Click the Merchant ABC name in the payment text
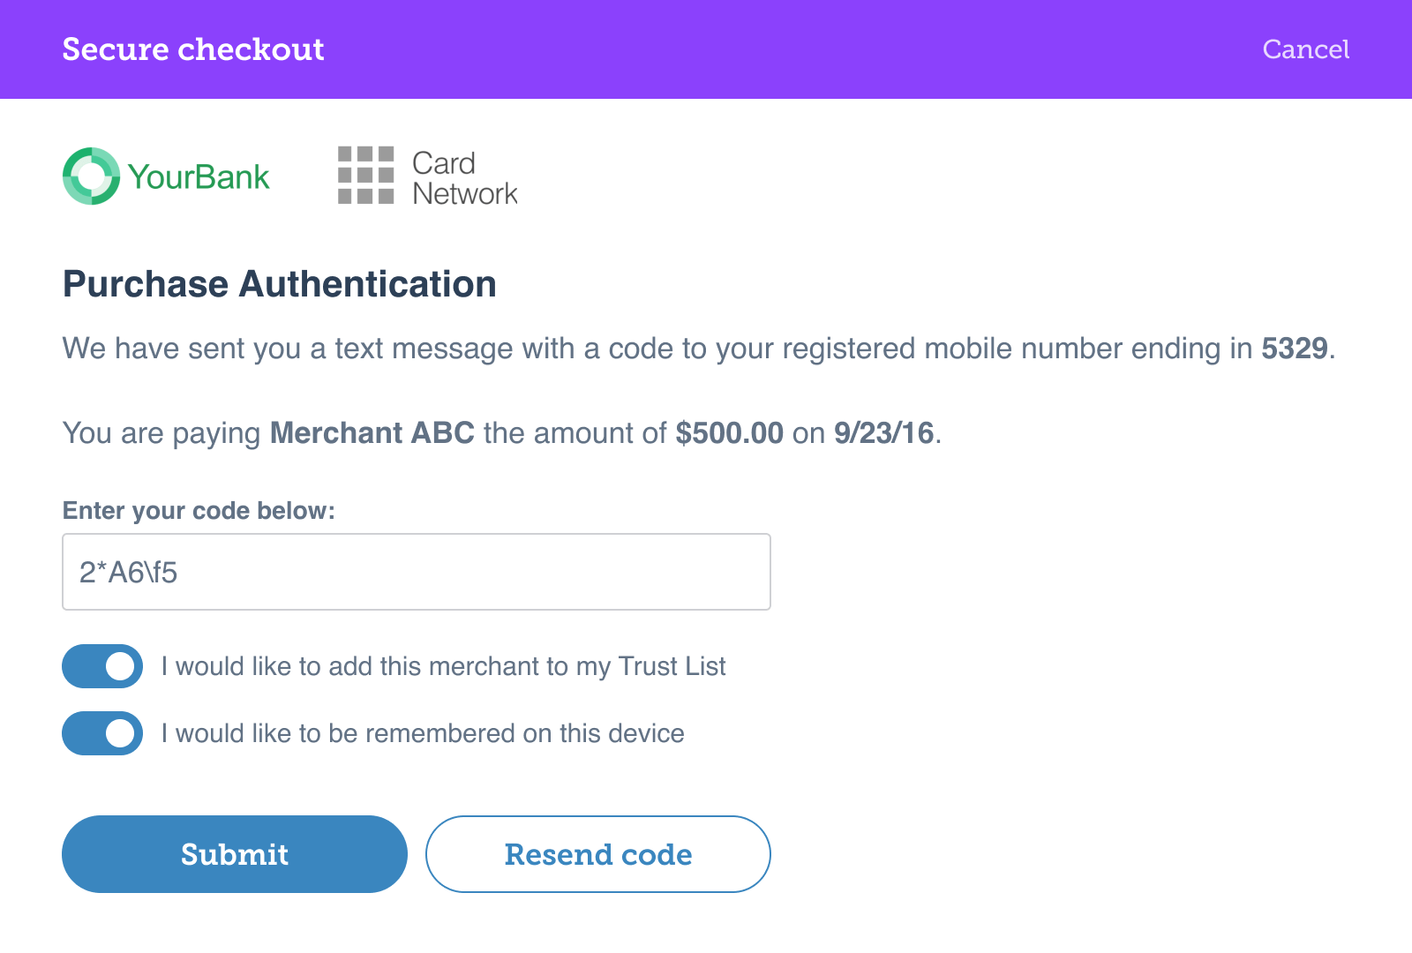 coord(372,433)
